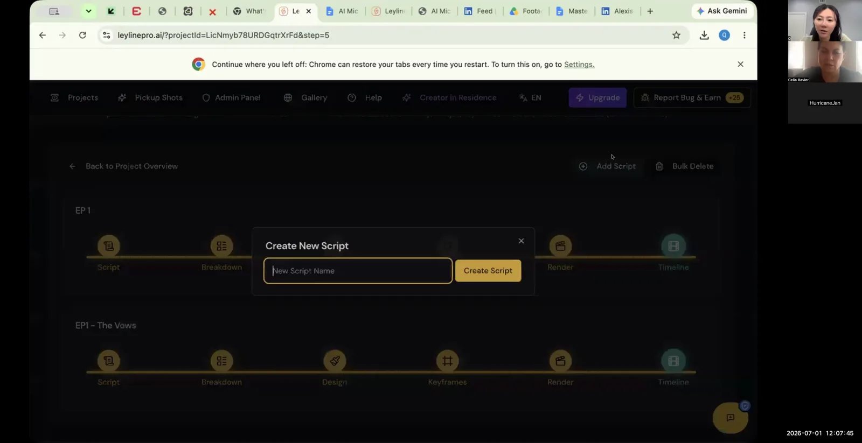Close the Create New Script dialog
The height and width of the screenshot is (443, 862).
click(521, 241)
